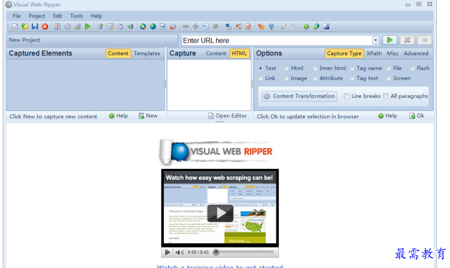Switch to the Templates tab

coord(147,53)
